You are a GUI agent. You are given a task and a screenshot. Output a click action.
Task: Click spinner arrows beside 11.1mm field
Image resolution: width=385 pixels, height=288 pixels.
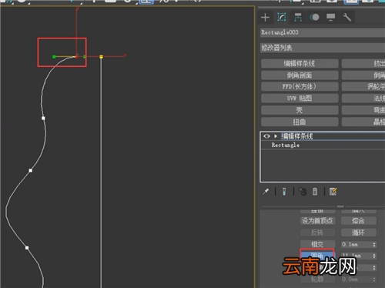tap(374, 256)
